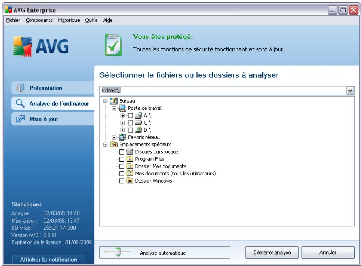This screenshot has height=266, width=361.
Task: Select the Dossier Windows label
Action: 154,181
